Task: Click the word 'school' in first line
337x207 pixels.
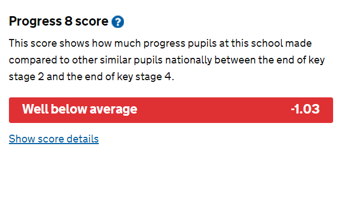Action: tap(267, 43)
